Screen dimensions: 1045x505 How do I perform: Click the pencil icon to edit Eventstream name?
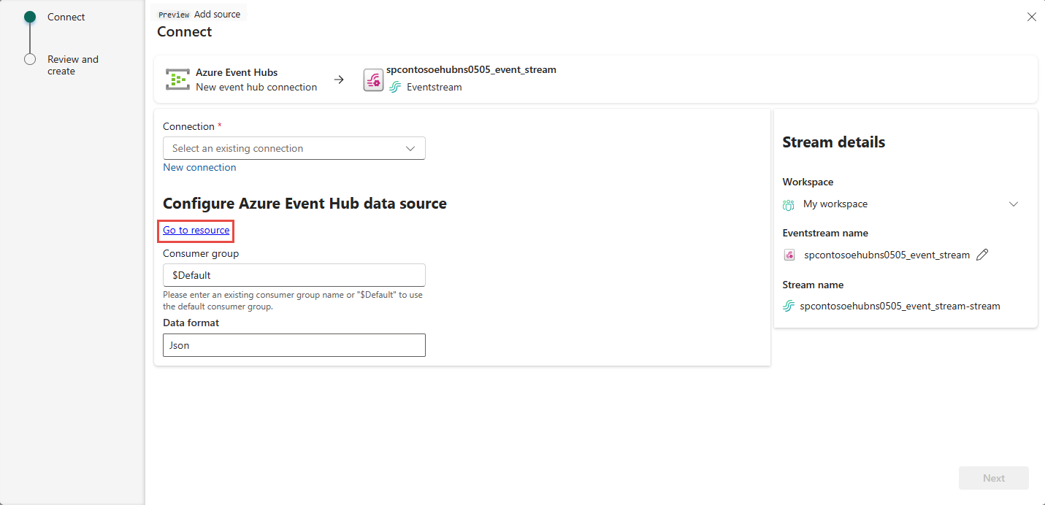pyautogui.click(x=982, y=255)
